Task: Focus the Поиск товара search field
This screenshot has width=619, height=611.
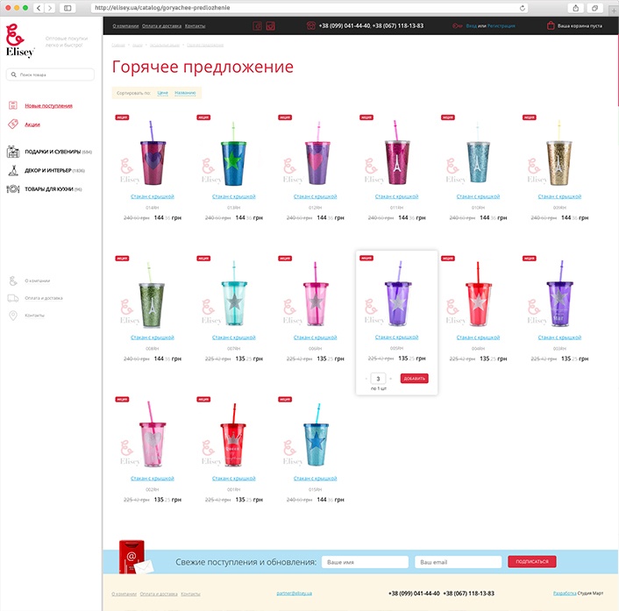Action: [x=50, y=75]
